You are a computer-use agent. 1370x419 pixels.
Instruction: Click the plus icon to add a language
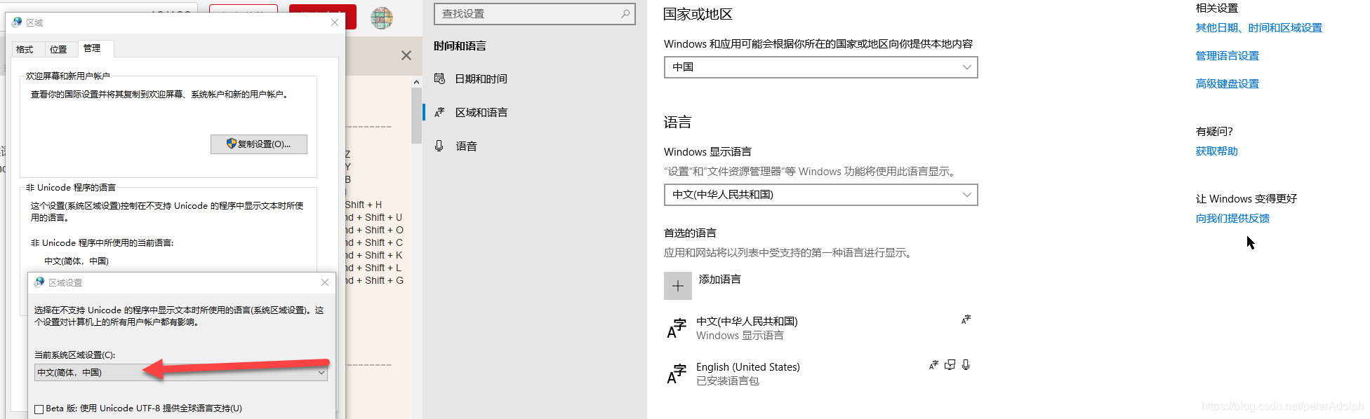678,286
